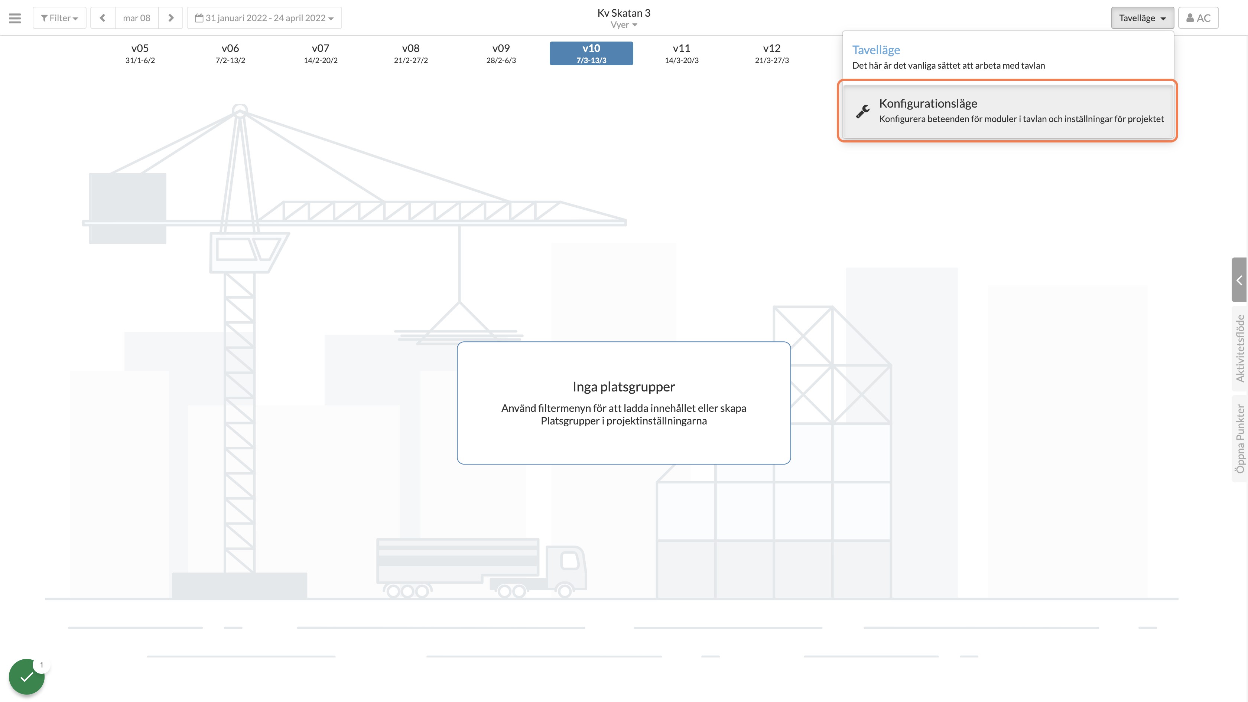Click the wrench icon for Konfigurationsläge
The height and width of the screenshot is (702, 1248).
click(862, 111)
